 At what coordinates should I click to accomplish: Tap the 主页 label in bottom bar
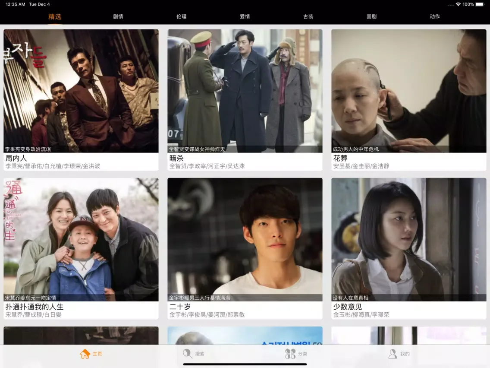click(x=97, y=354)
